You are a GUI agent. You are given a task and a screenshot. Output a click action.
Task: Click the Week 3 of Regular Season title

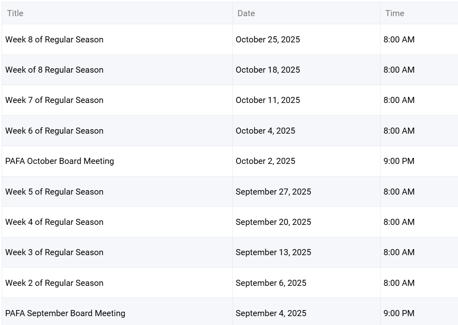pyautogui.click(x=54, y=252)
